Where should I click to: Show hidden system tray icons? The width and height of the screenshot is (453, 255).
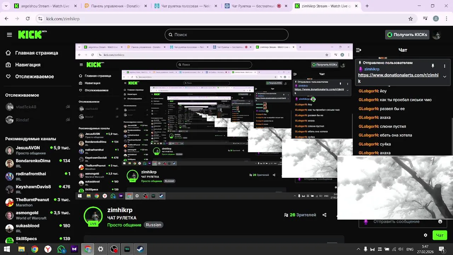(x=358, y=249)
